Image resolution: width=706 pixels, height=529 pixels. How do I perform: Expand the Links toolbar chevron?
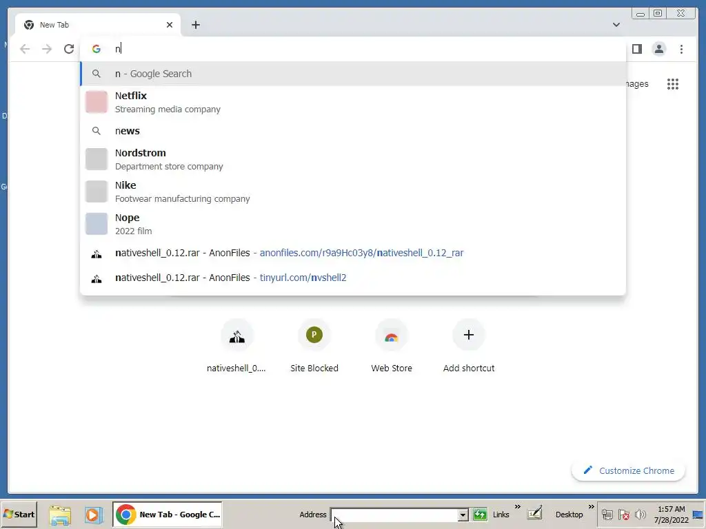point(517,507)
